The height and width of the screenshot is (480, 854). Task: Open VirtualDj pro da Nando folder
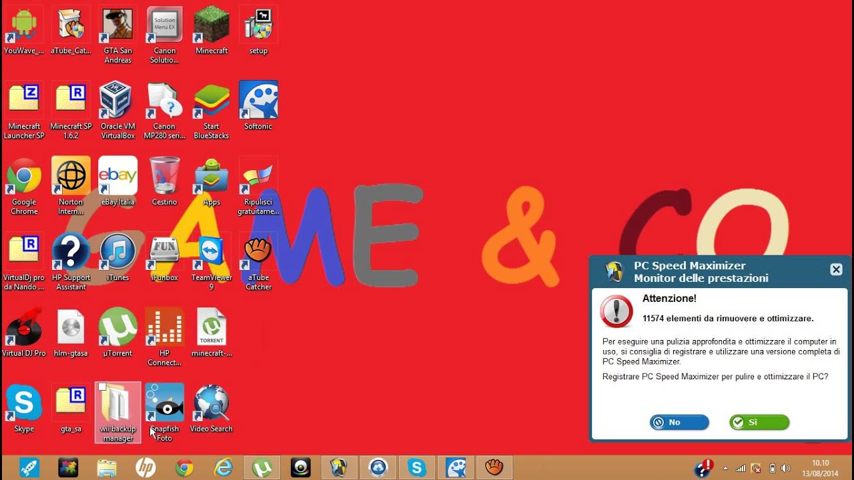click(x=24, y=263)
